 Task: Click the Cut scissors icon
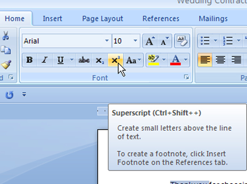click(x=6, y=35)
